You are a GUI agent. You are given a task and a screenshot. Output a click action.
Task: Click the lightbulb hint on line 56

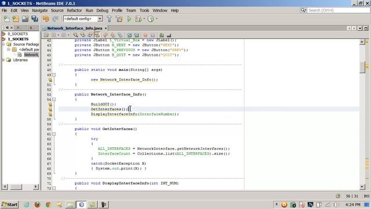50,110
